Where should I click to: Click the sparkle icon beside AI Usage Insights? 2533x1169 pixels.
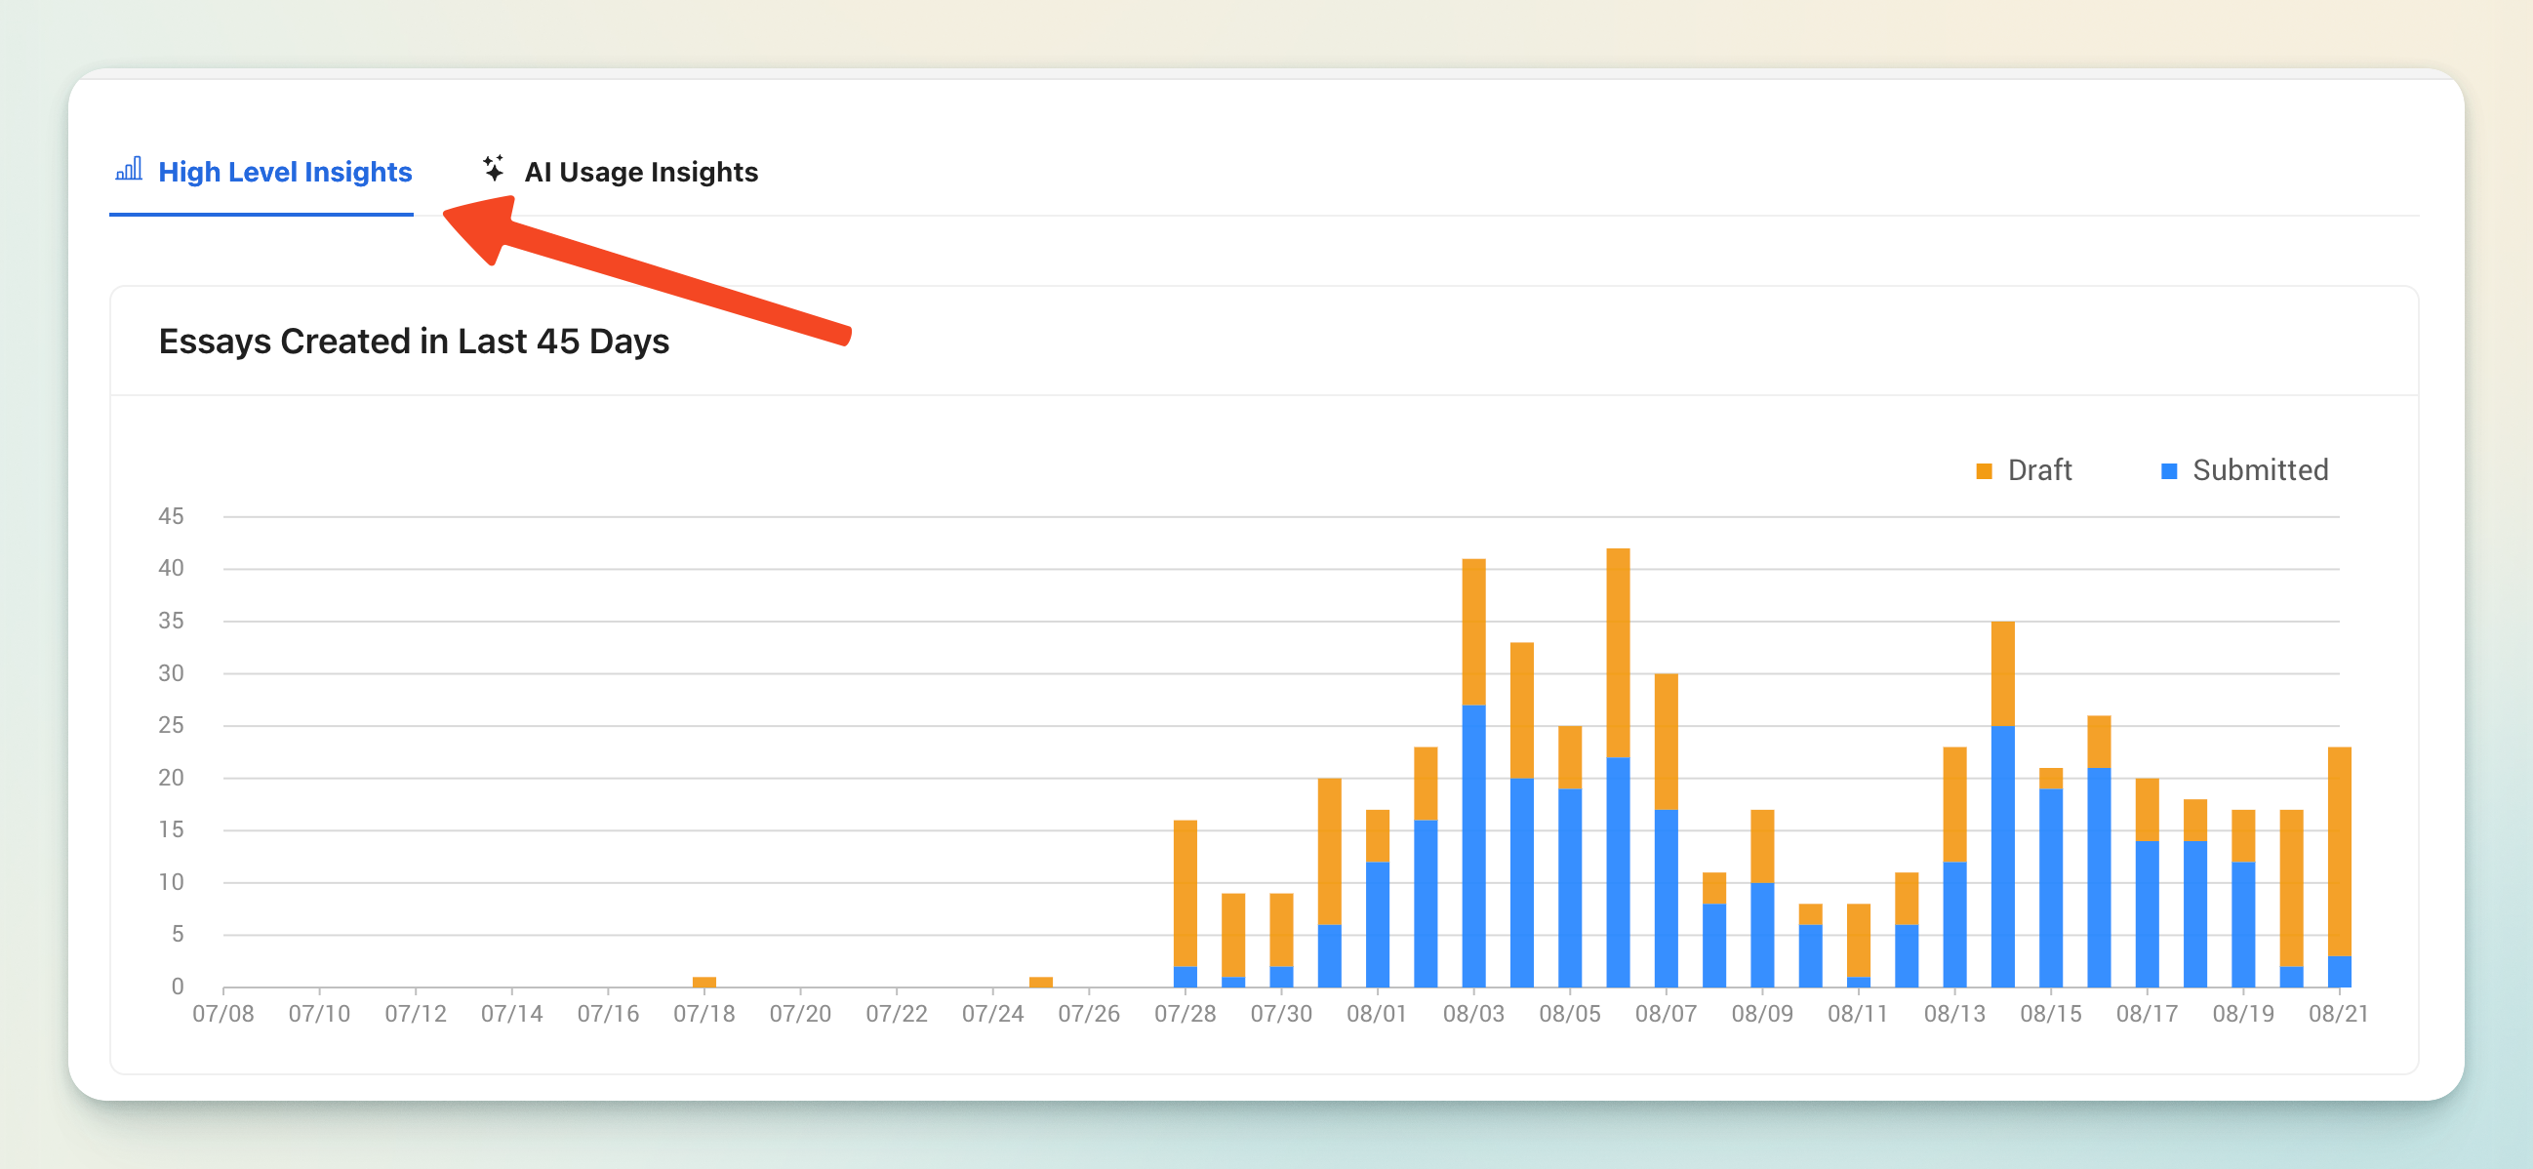tap(494, 169)
